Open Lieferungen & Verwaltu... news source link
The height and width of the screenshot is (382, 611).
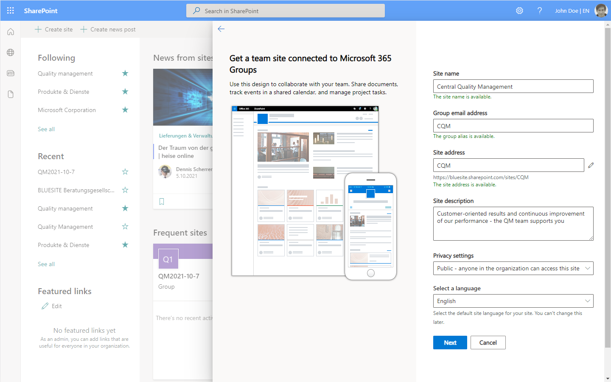tap(186, 136)
